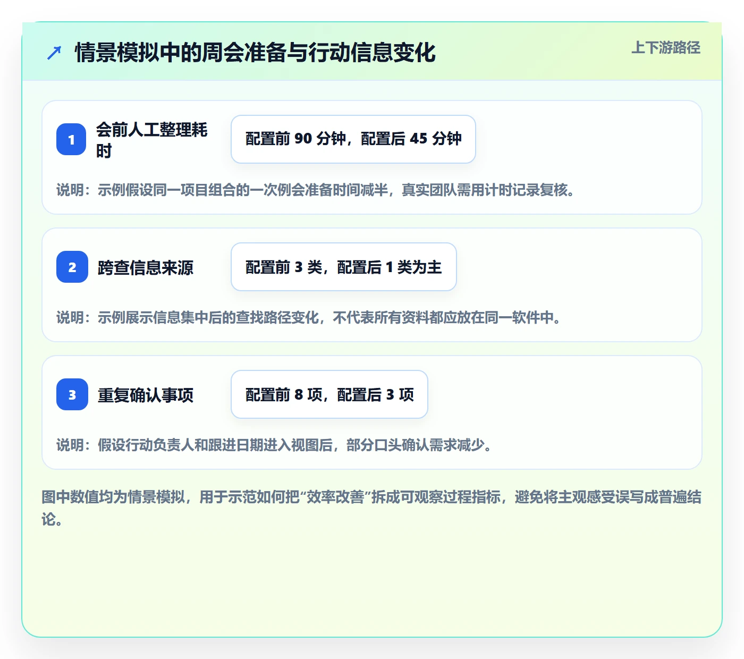Click the number 1 badge
Viewport: 744px width, 659px height.
pyautogui.click(x=71, y=139)
